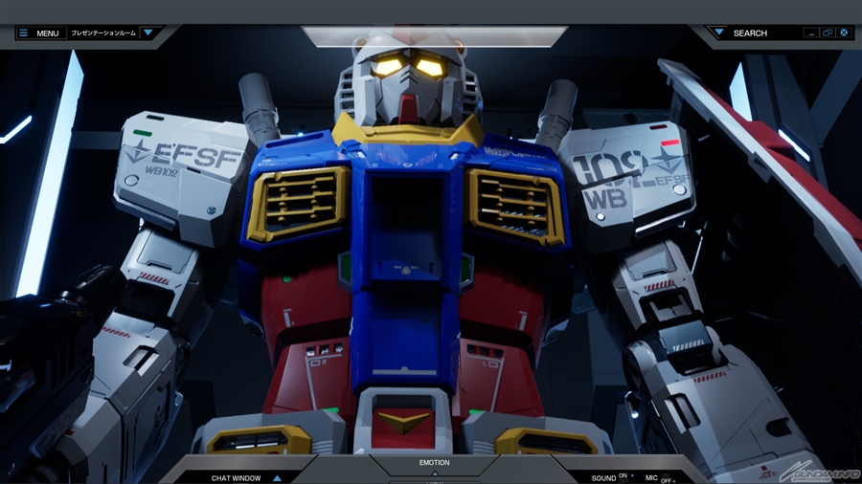Toggle the SOUND on/off switch
The width and height of the screenshot is (862, 484).
click(626, 478)
